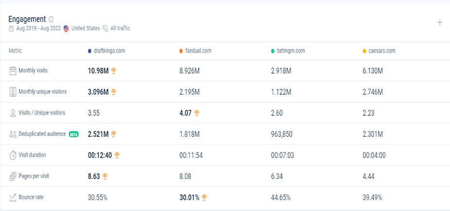Select the Bounce rate label
This screenshot has width=450, height=211.
pos(31,197)
